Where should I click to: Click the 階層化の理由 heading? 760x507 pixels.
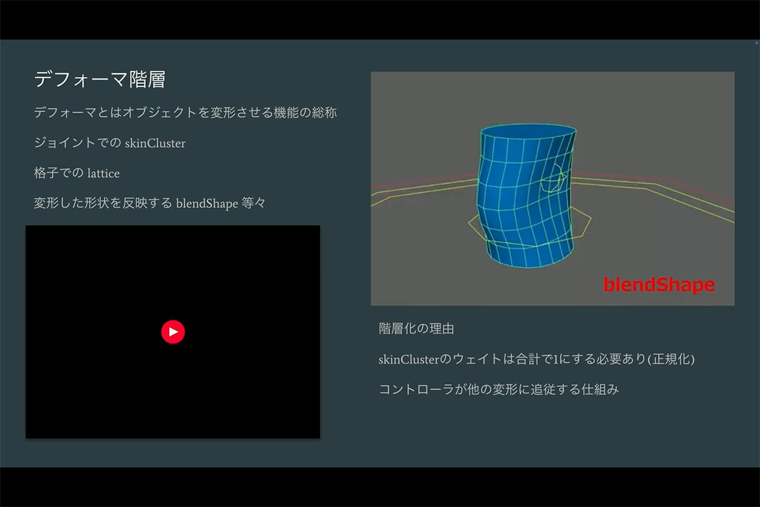tap(416, 329)
